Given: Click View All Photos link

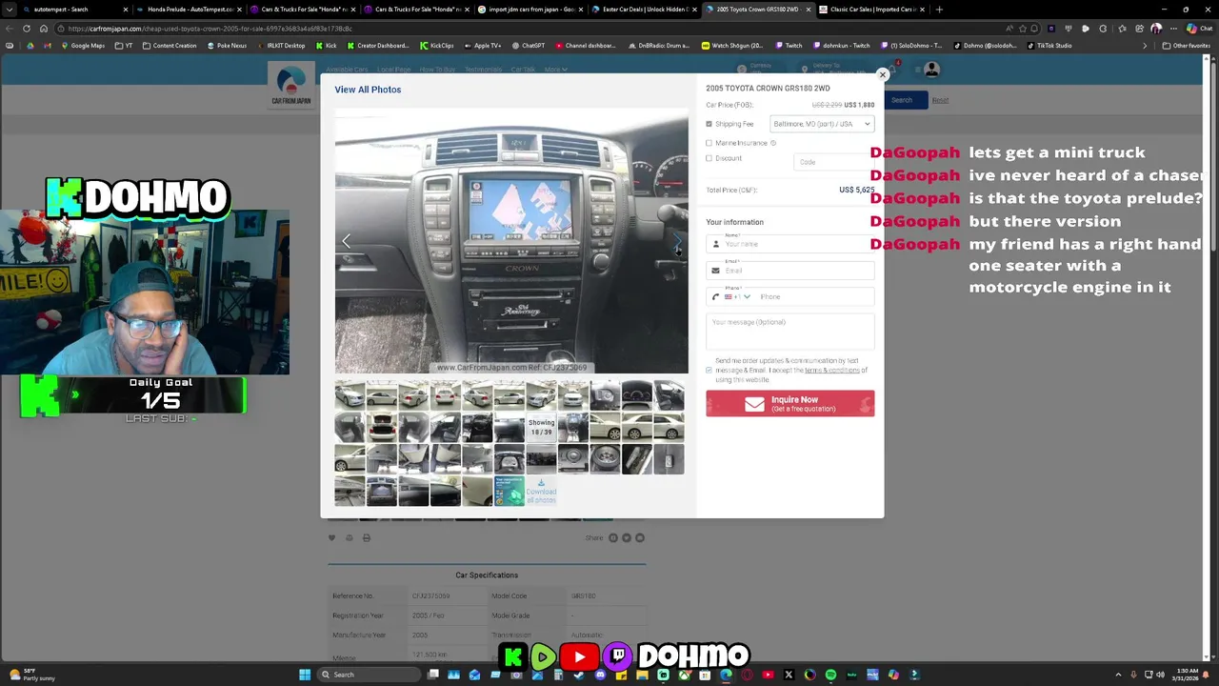Looking at the screenshot, I should point(368,90).
